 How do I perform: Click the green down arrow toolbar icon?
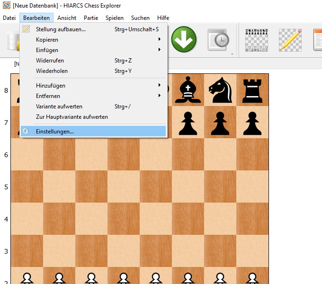pos(184,39)
